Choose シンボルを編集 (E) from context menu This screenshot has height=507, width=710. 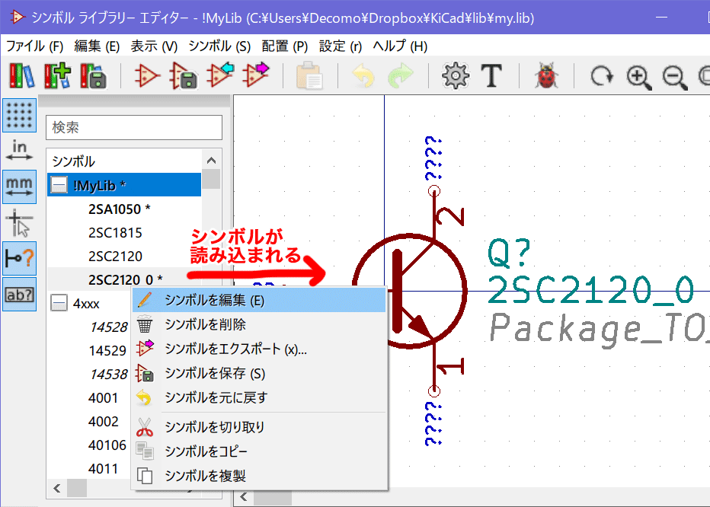pyautogui.click(x=214, y=300)
